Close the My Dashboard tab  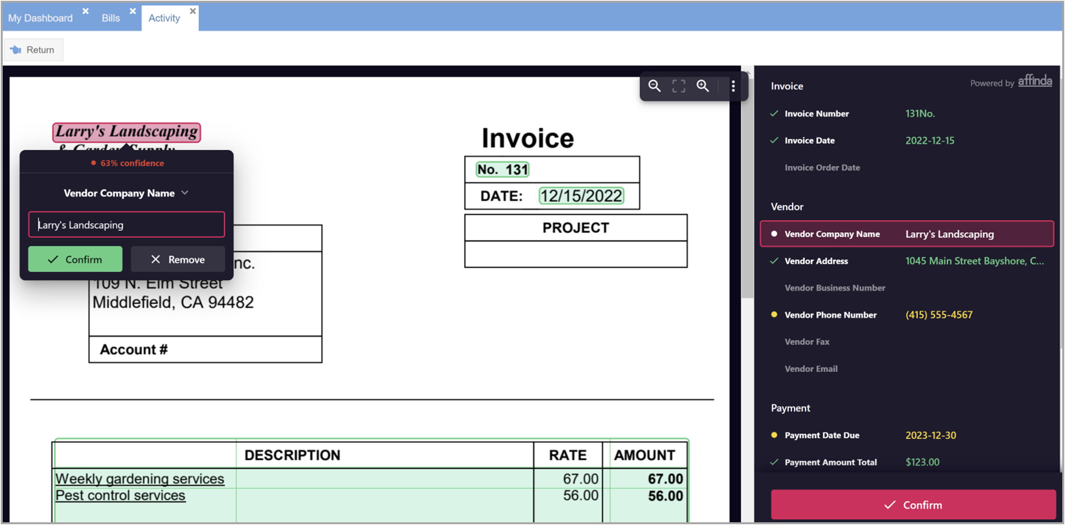pos(85,11)
